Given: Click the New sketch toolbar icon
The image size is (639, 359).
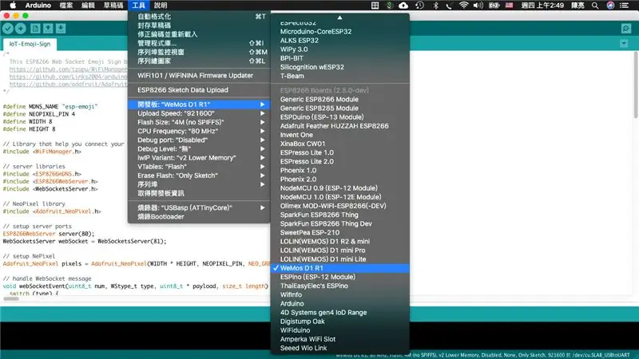Looking at the screenshot, I should tap(35, 29).
